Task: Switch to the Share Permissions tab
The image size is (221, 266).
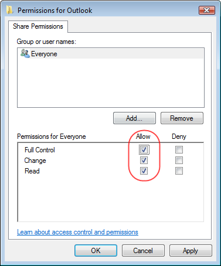Action: click(38, 26)
